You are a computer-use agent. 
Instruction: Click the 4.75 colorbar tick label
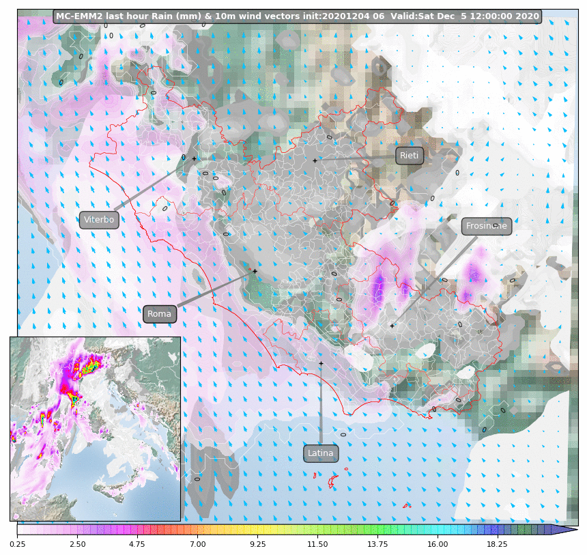click(137, 544)
